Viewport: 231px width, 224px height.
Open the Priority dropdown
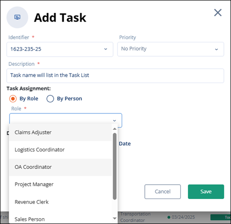(171, 49)
